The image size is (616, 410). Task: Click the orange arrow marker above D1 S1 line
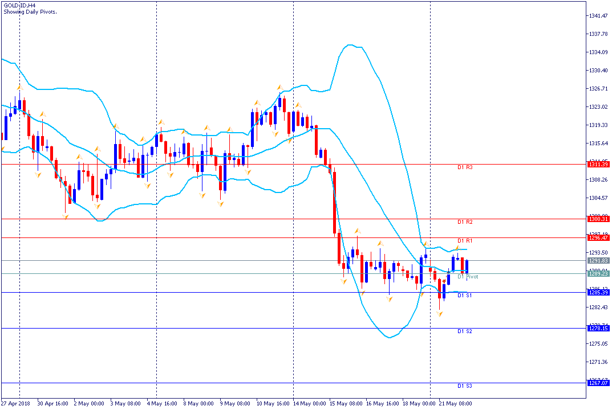444,281
